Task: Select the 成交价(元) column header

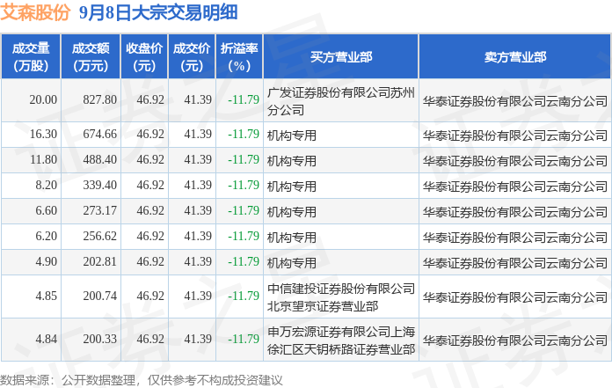Action: (192, 57)
